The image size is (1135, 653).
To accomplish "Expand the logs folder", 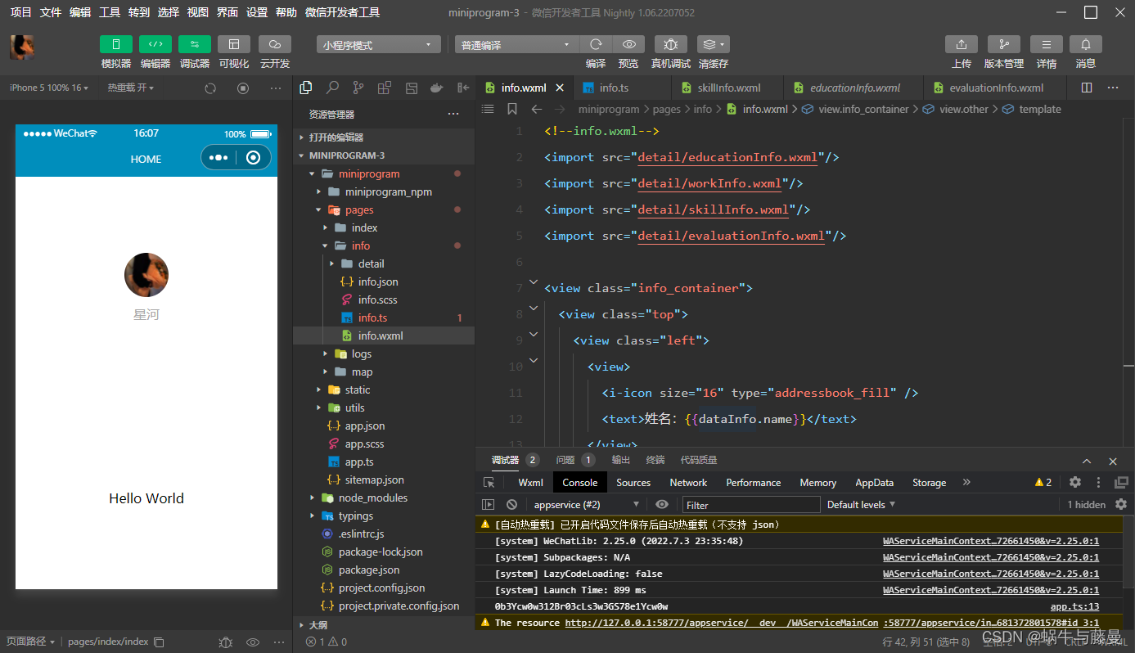I will [325, 354].
